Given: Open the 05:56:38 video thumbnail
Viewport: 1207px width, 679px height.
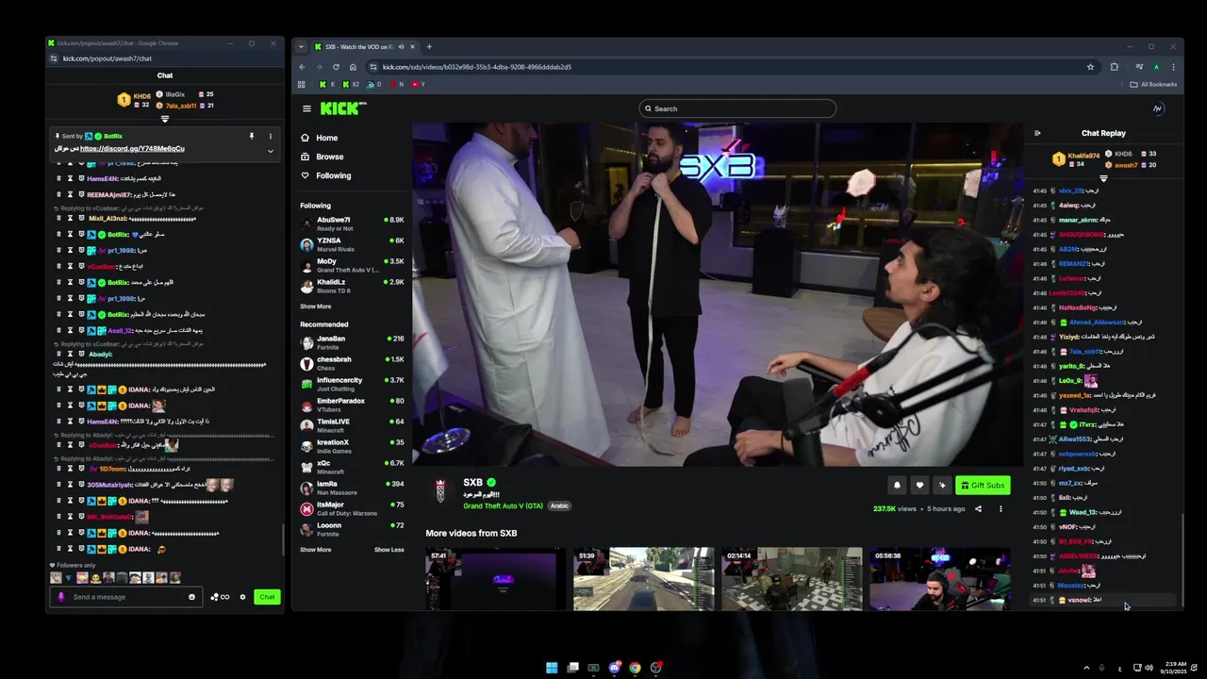Looking at the screenshot, I should tap(939, 579).
